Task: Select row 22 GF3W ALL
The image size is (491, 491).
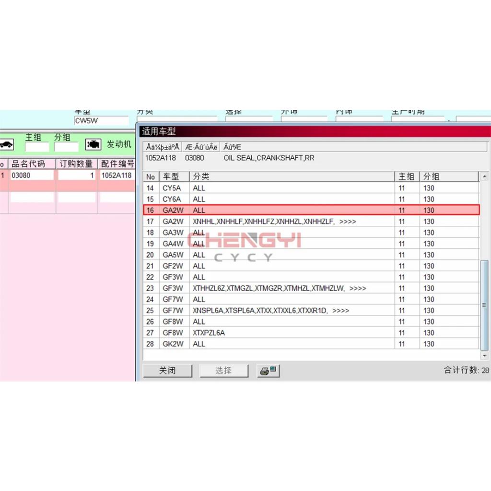Action: coord(311,277)
